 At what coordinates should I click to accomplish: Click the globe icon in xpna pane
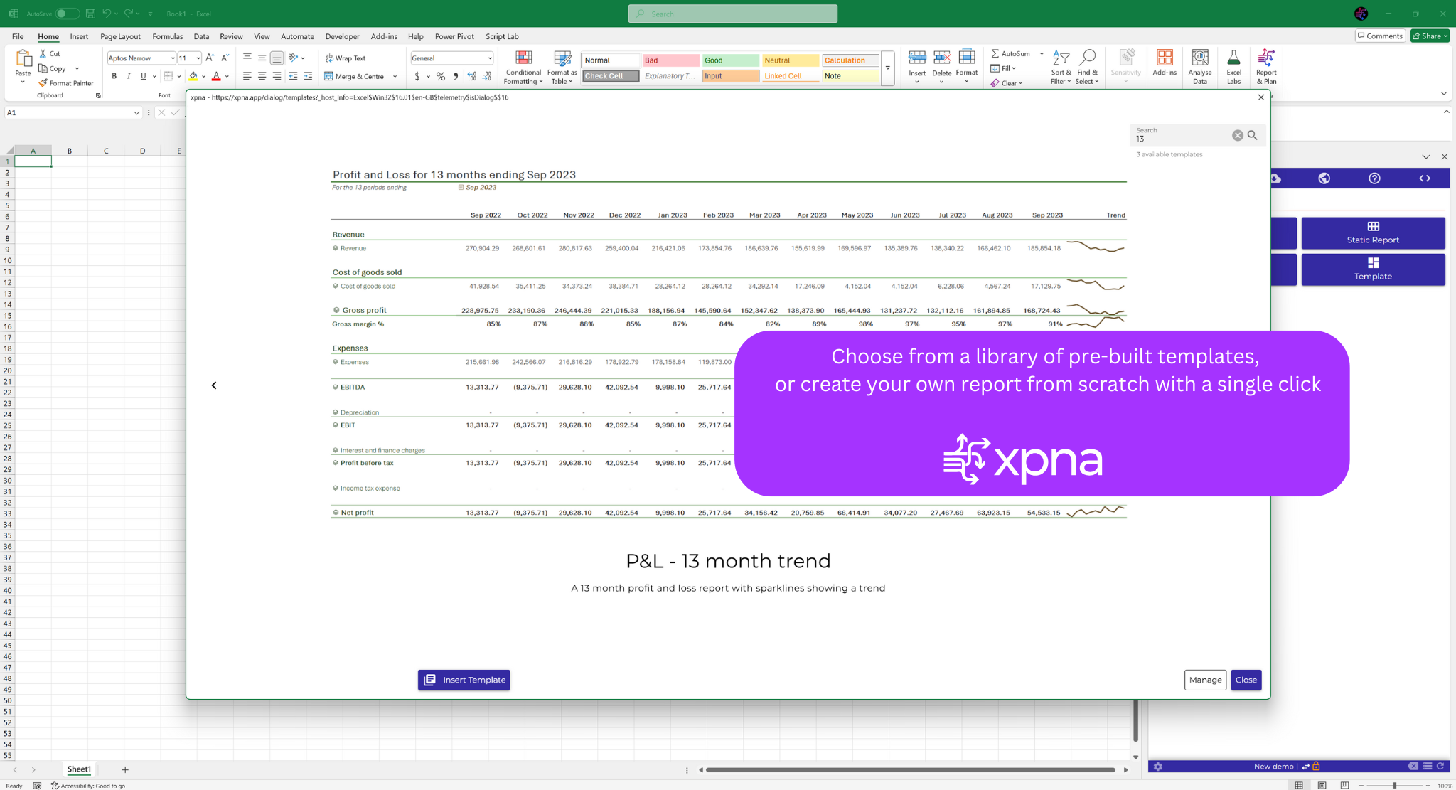click(1324, 178)
